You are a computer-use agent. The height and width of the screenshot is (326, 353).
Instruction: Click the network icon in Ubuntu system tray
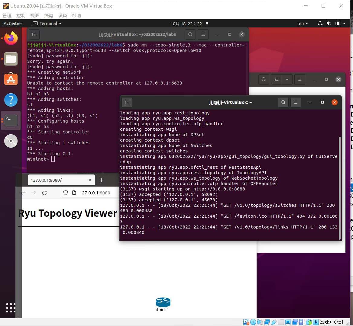320,23
